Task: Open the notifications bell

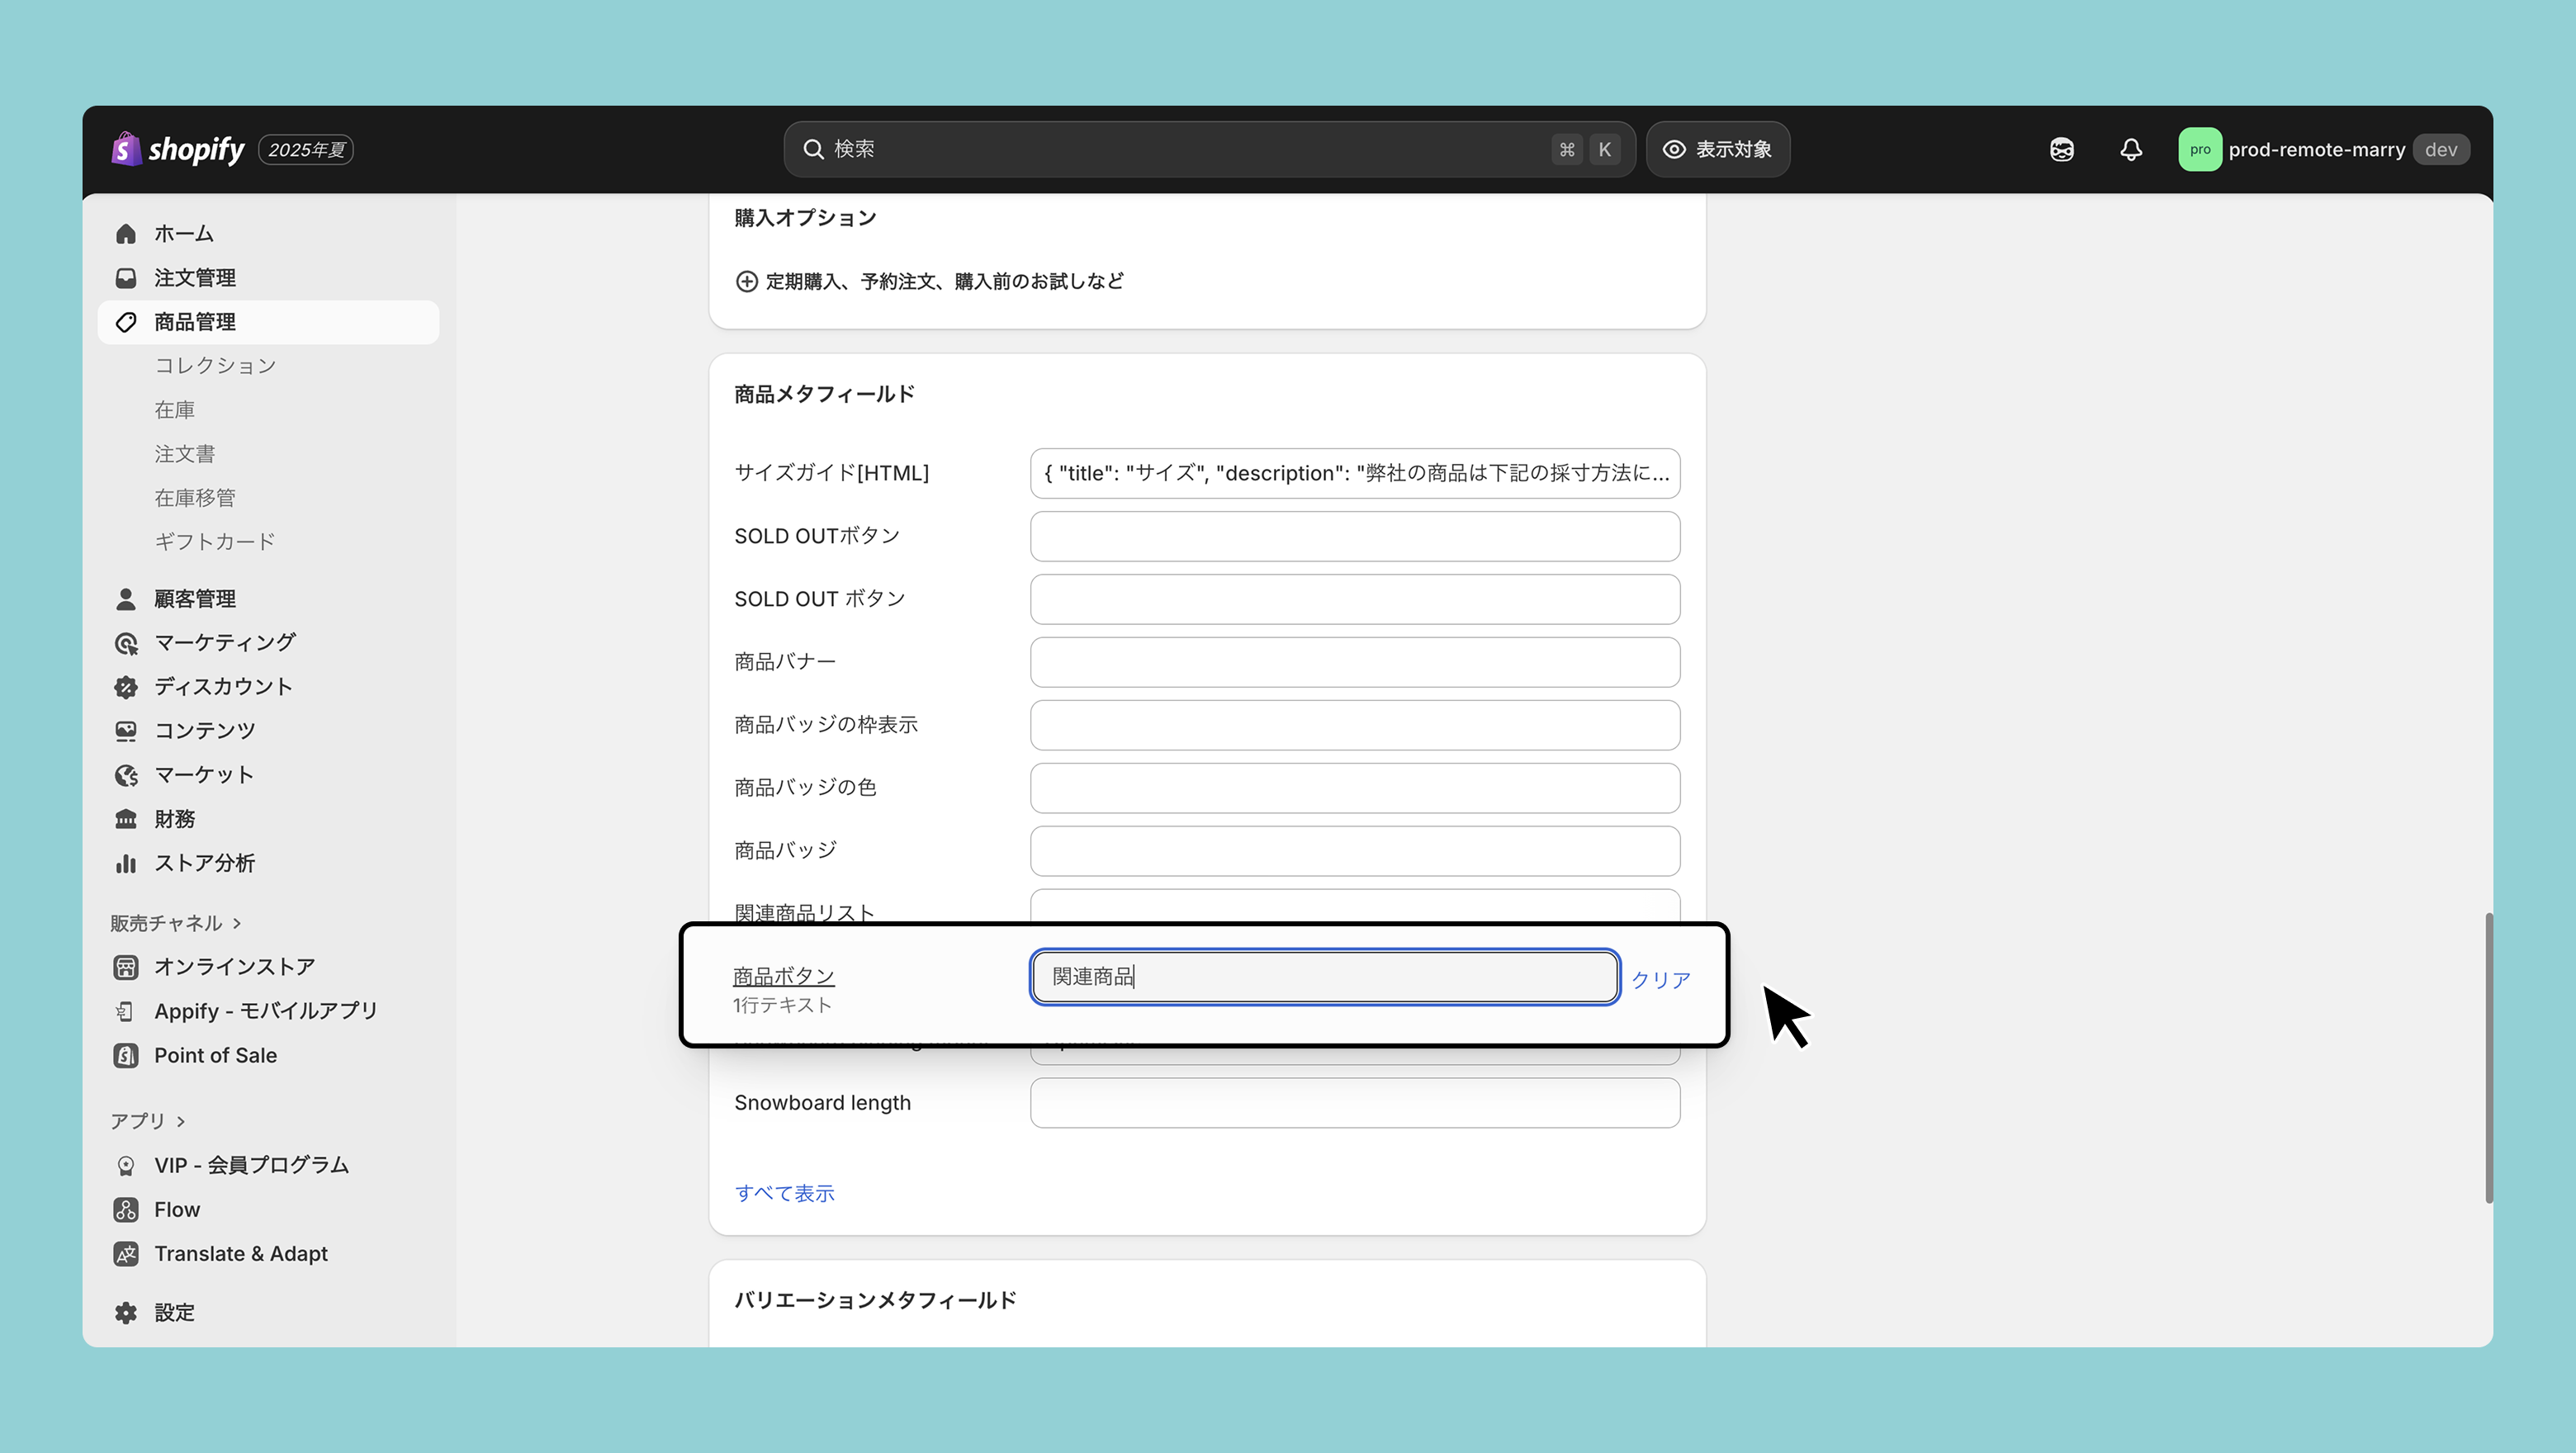Action: pos(2131,150)
